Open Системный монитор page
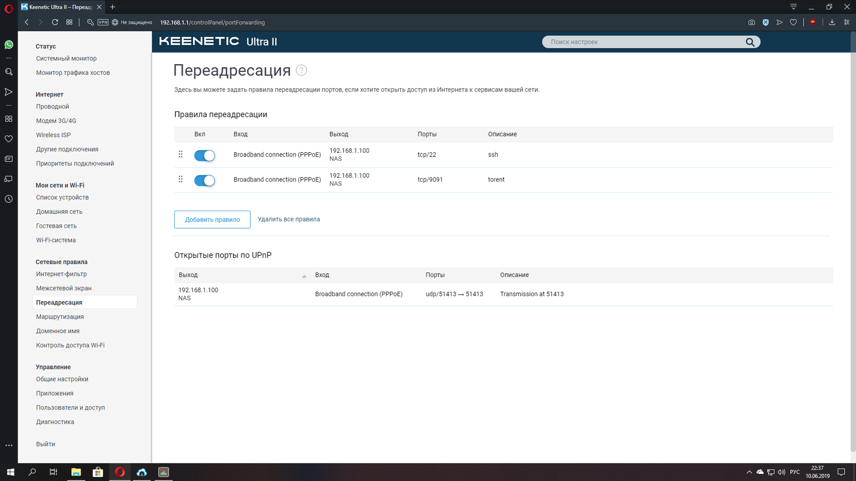 coord(66,58)
